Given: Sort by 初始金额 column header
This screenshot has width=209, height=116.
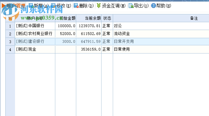Looking at the screenshot, I should coord(66,18).
